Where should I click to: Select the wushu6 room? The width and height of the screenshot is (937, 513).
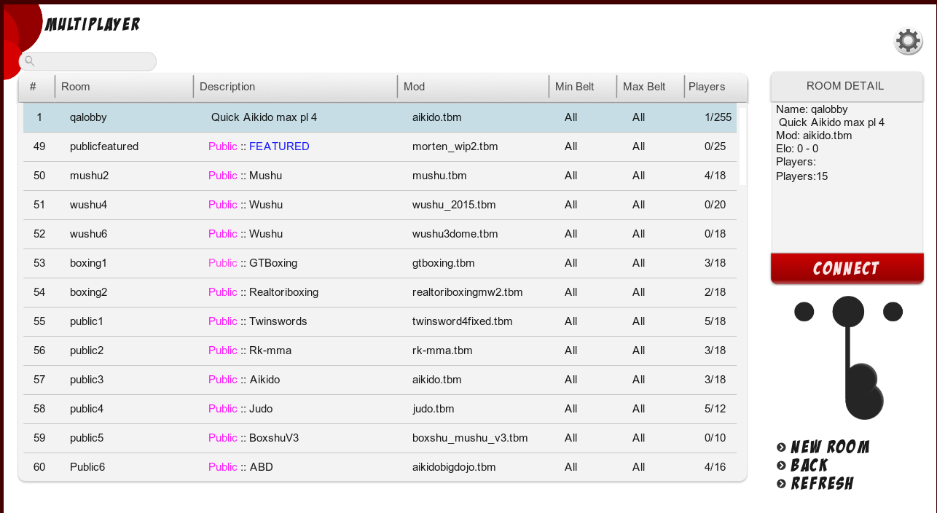[x=380, y=234]
